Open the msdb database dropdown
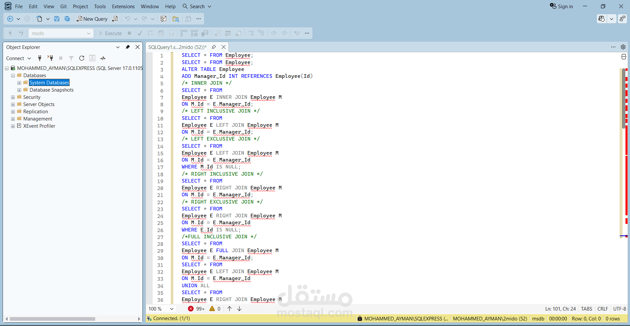 click(61, 33)
